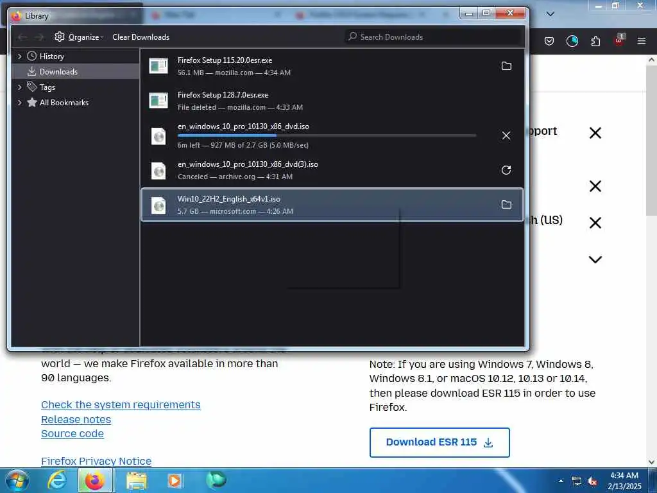This screenshot has width=657, height=493.
Task: Dismiss the page row ending in 'pport'
Action: pos(595,133)
